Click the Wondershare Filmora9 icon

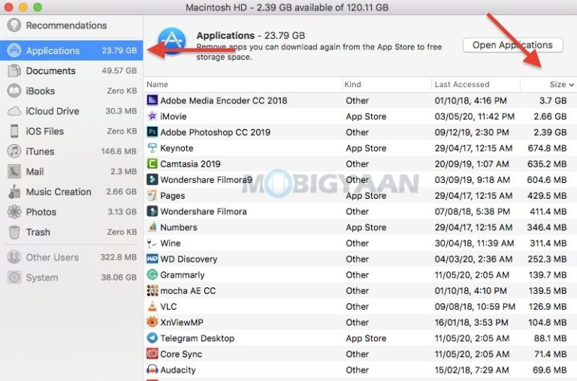tap(153, 180)
